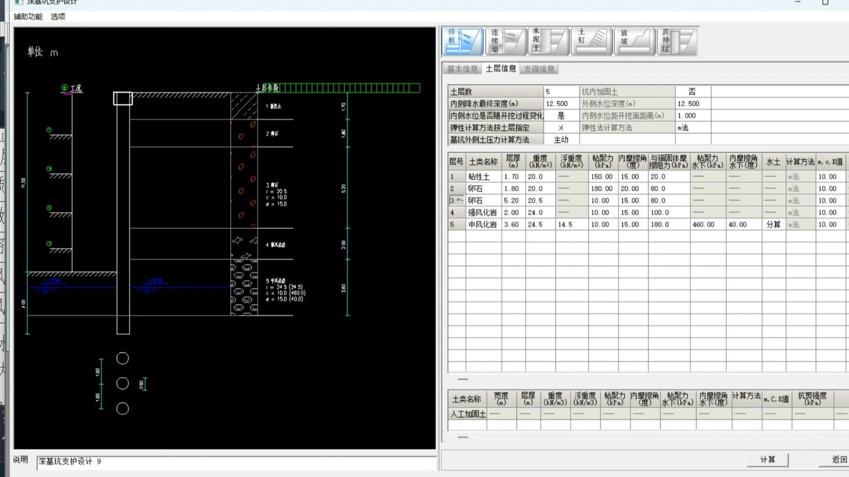Pick the 土钉 soil nail icon
This screenshot has height=477, width=849.
click(x=591, y=41)
